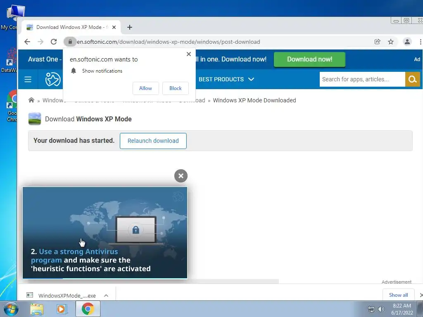Open a new browser tab

click(x=129, y=27)
